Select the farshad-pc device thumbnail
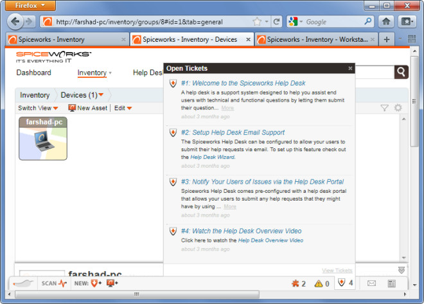This screenshot has height=304, width=424. coord(43,138)
